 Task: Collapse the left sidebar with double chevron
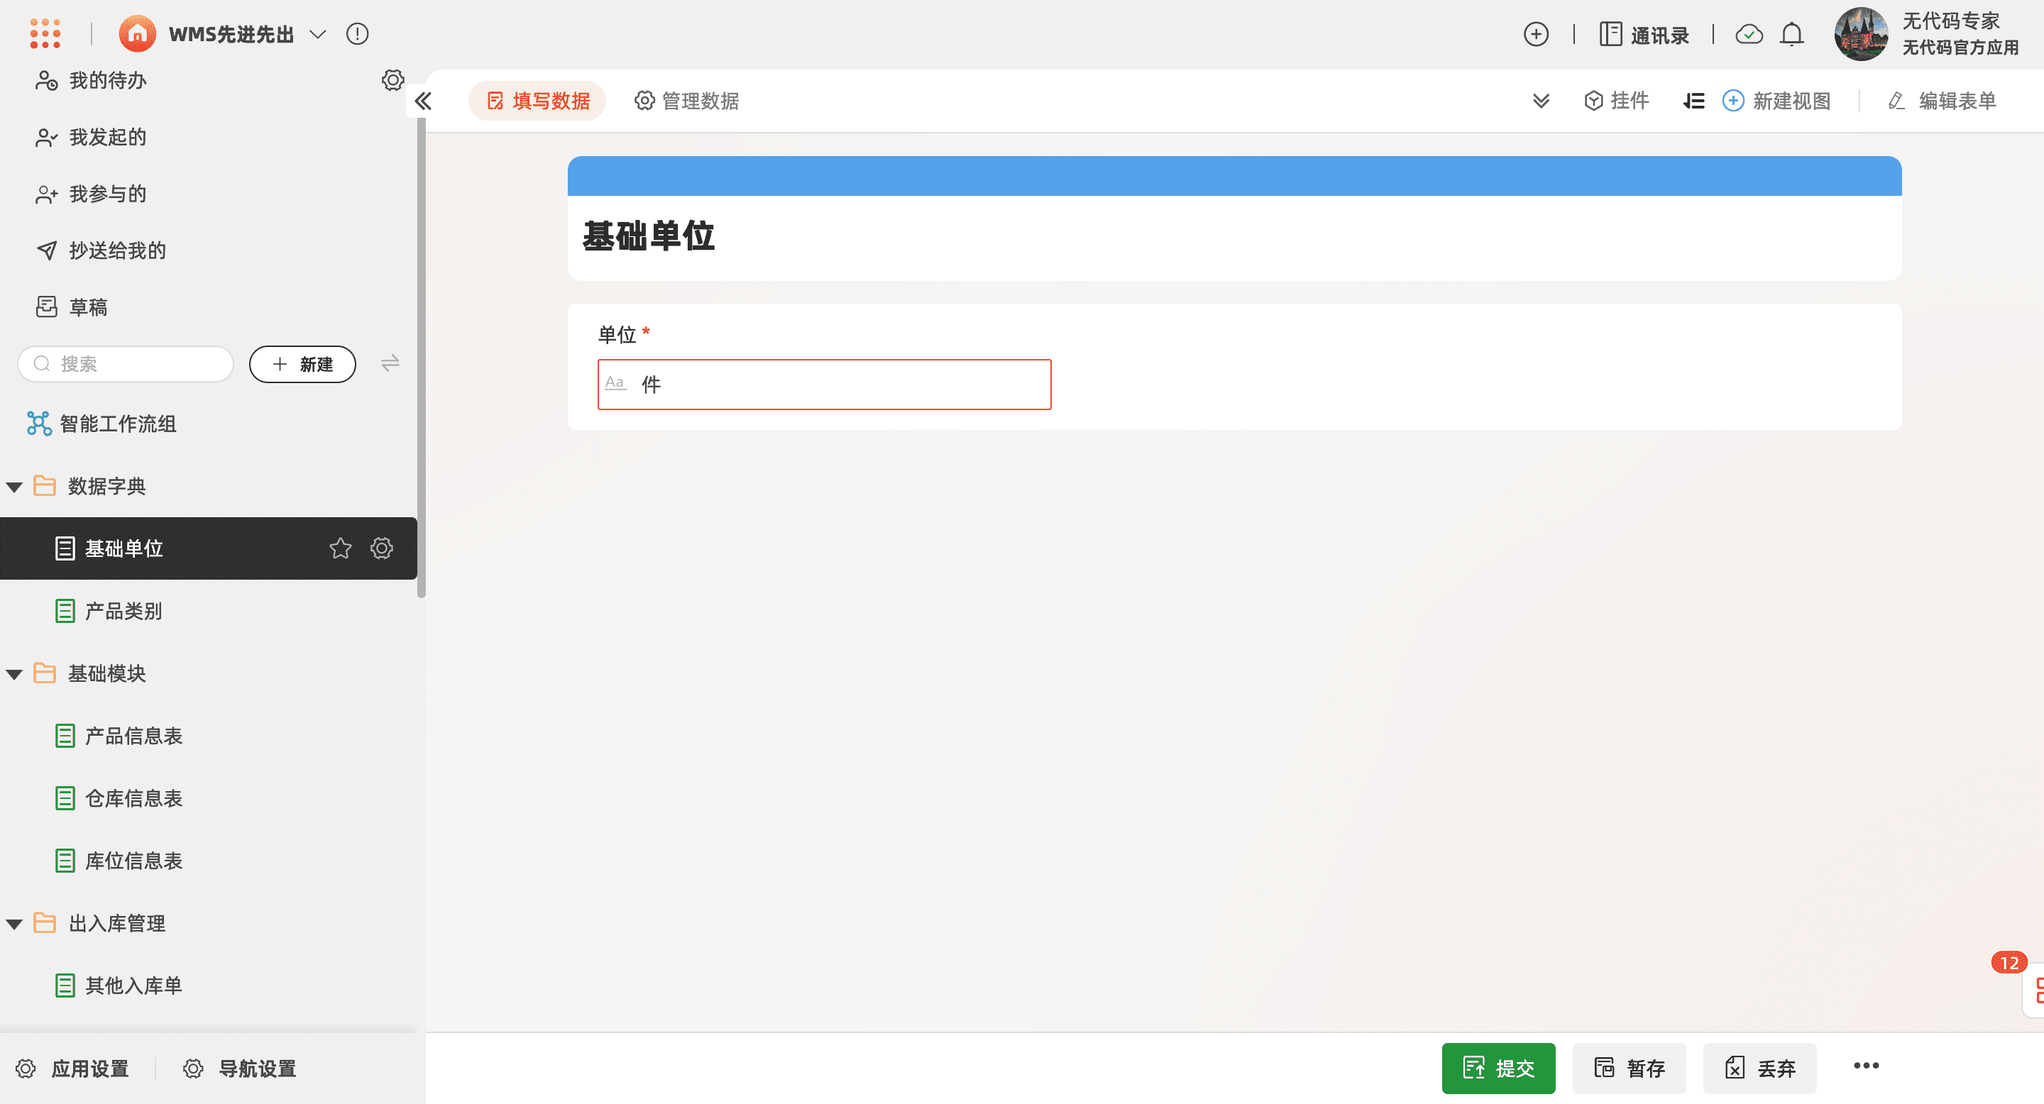tap(423, 101)
